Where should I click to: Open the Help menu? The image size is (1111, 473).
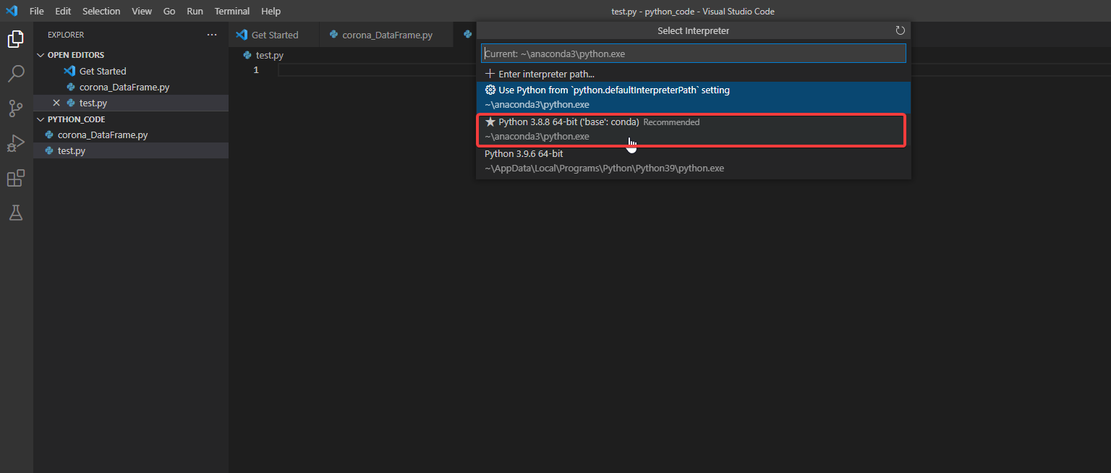[271, 11]
